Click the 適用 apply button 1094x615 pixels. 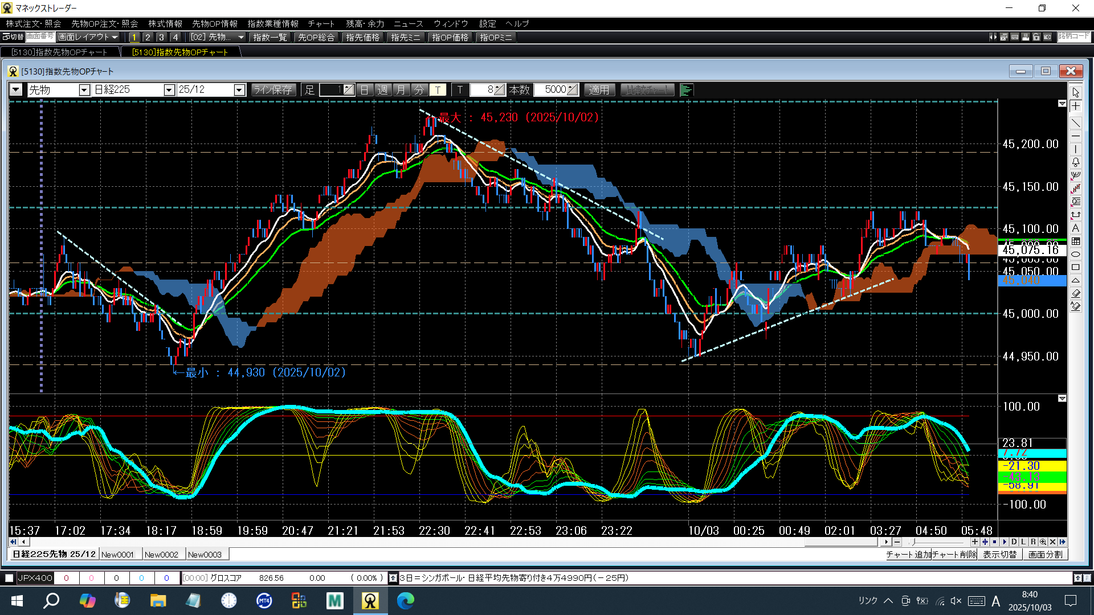pyautogui.click(x=599, y=90)
